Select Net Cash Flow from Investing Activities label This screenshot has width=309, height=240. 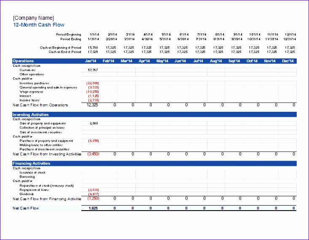tap(47, 154)
